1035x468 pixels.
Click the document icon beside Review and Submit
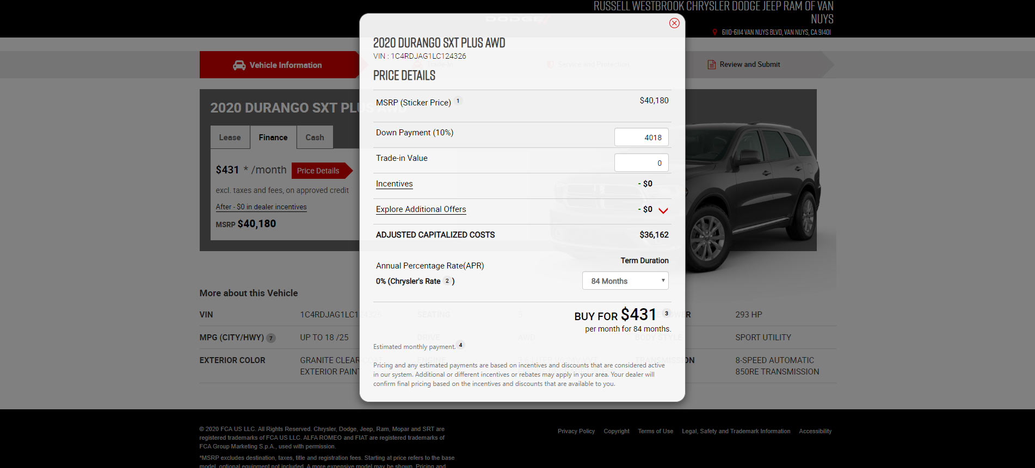711,65
